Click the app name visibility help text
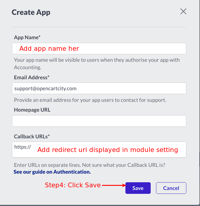 pyautogui.click(x=97, y=64)
